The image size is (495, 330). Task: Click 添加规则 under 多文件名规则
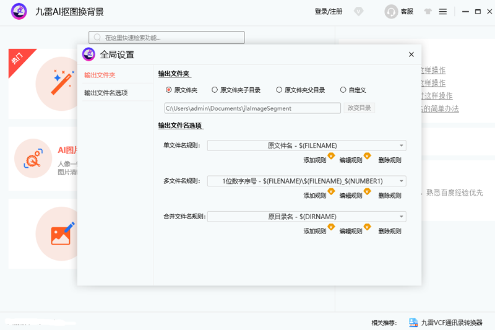(314, 196)
